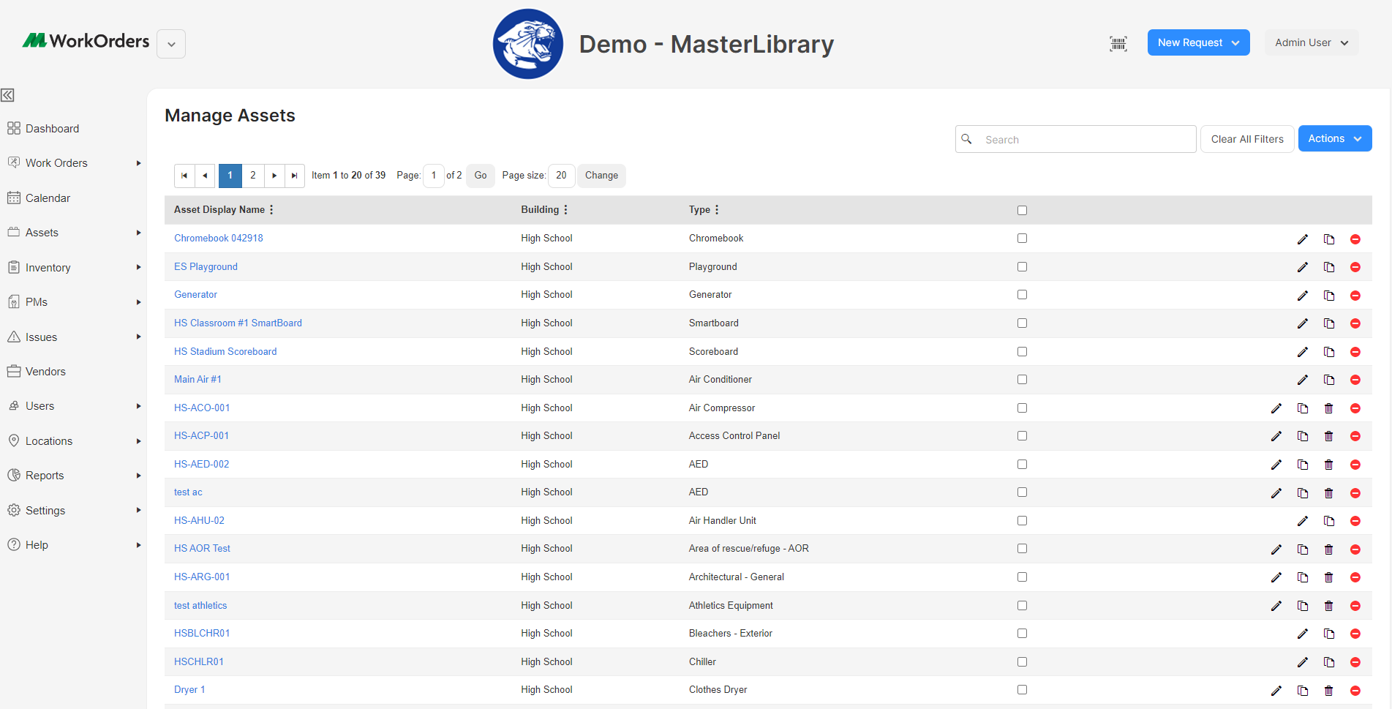Go to the first page of assets
The image size is (1392, 709).
click(184, 176)
